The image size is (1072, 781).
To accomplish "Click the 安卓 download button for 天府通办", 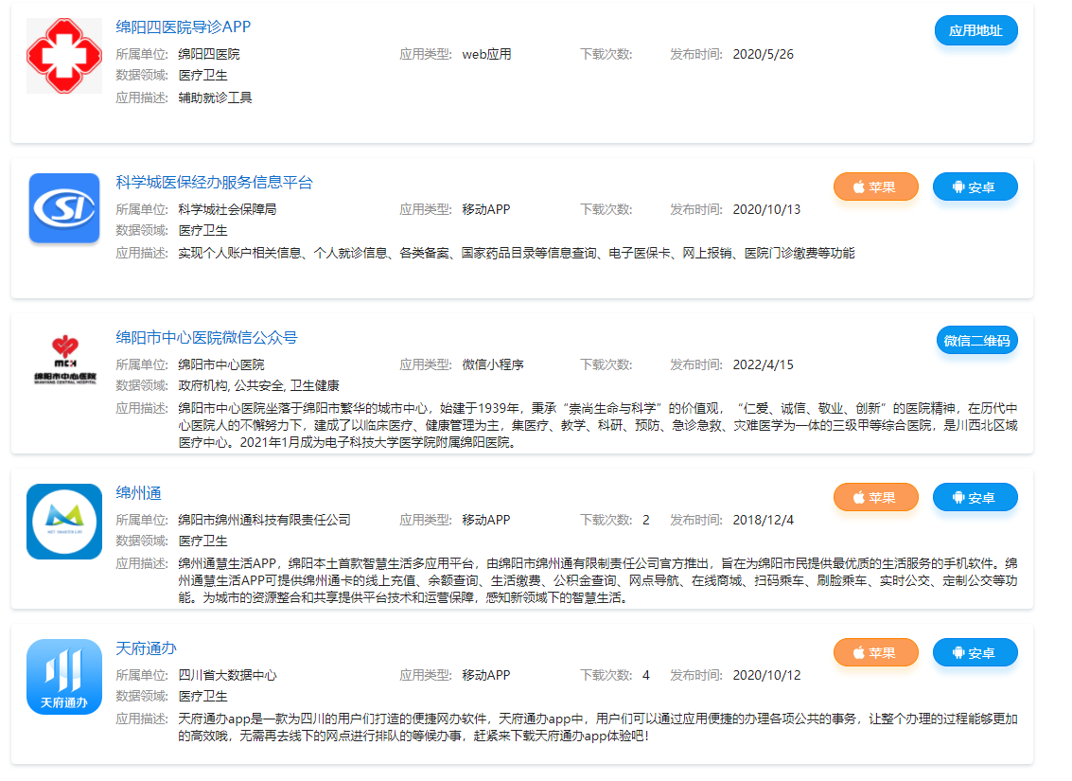I will 975,652.
